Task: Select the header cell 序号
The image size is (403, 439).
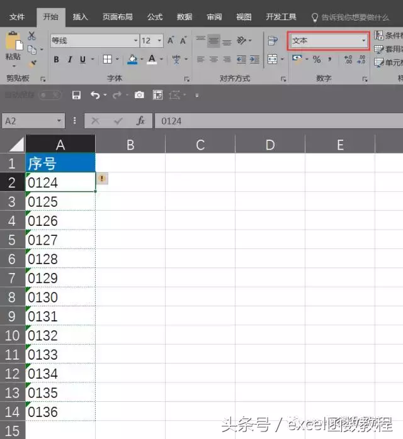Action: (60, 163)
